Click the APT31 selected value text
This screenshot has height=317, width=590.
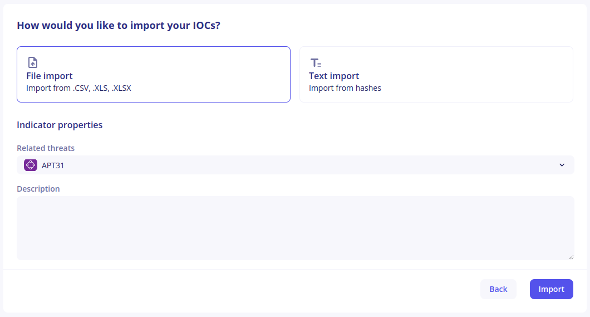pyautogui.click(x=53, y=165)
